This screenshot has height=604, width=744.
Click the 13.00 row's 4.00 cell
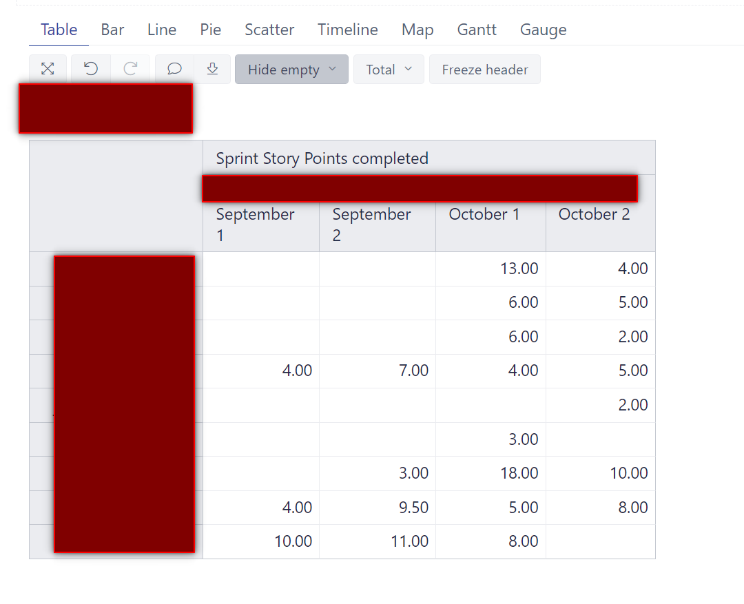[x=600, y=269]
